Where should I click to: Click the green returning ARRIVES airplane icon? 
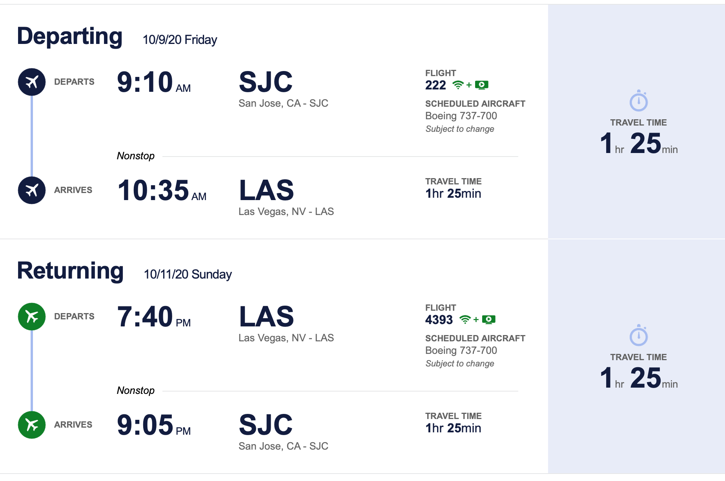(x=32, y=425)
